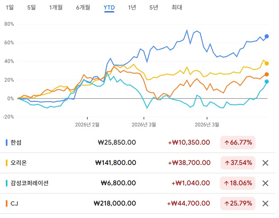Select the 5일 time range tab

(31, 7)
